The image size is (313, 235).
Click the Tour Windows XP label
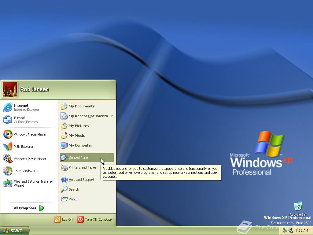[x=27, y=171]
